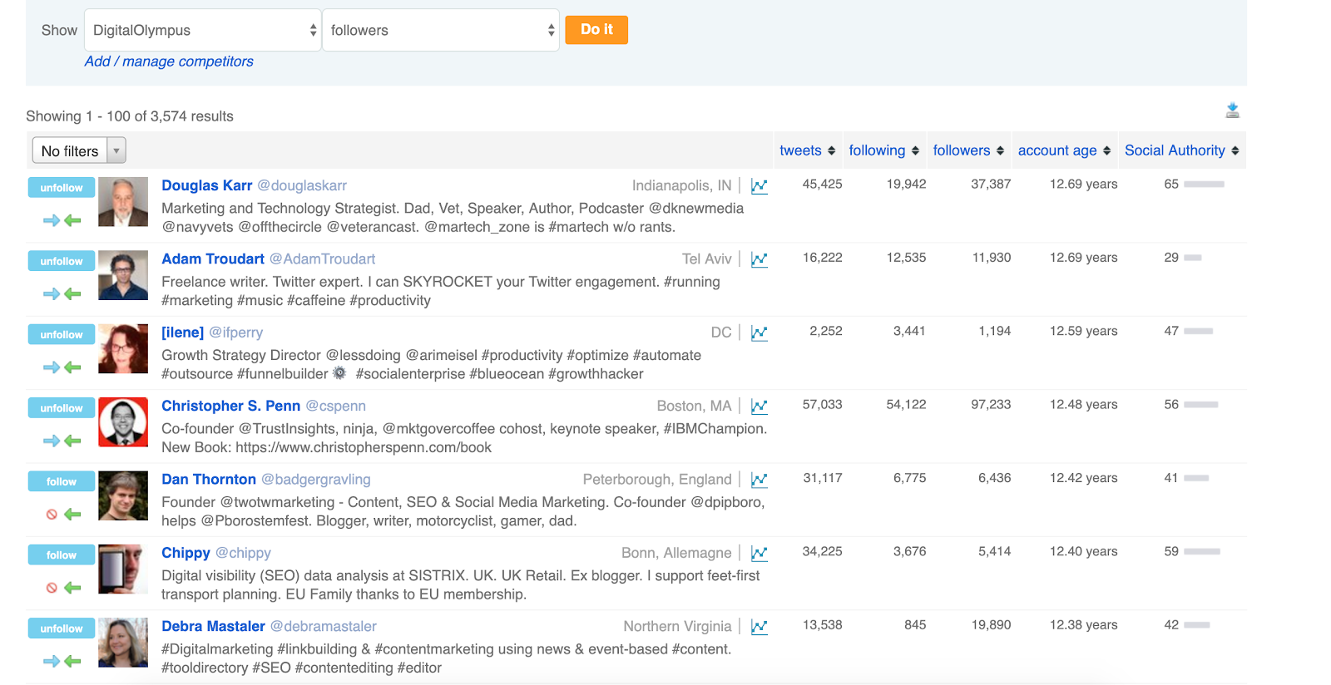Click the avatar for [ilene]
Screen dimensions: 1331x685
pos(123,349)
